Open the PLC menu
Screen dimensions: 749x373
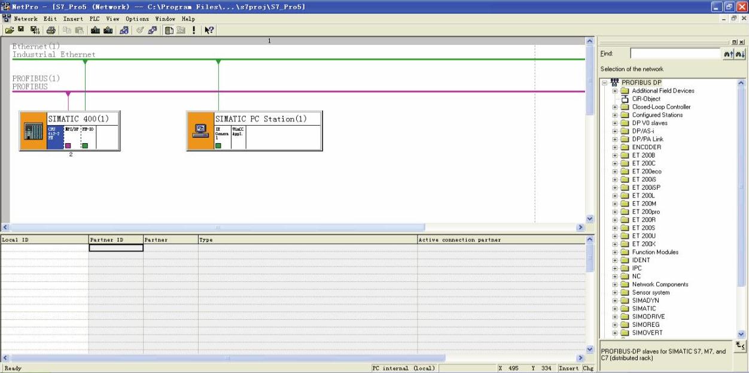[95, 19]
